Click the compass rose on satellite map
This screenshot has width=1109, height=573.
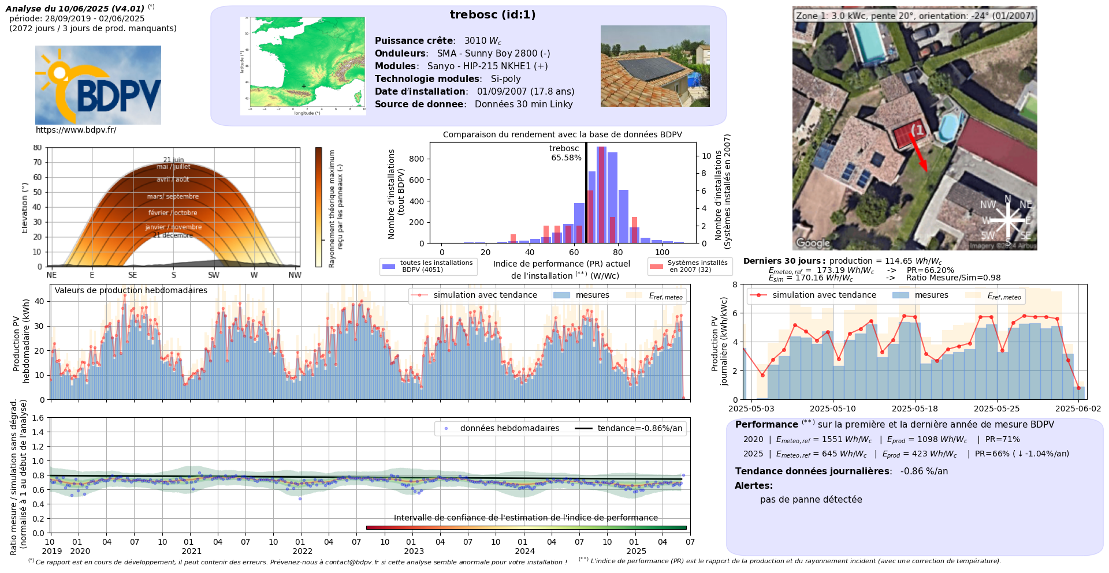pos(1008,220)
